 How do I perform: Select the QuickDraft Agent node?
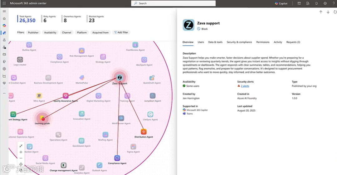click(152, 77)
